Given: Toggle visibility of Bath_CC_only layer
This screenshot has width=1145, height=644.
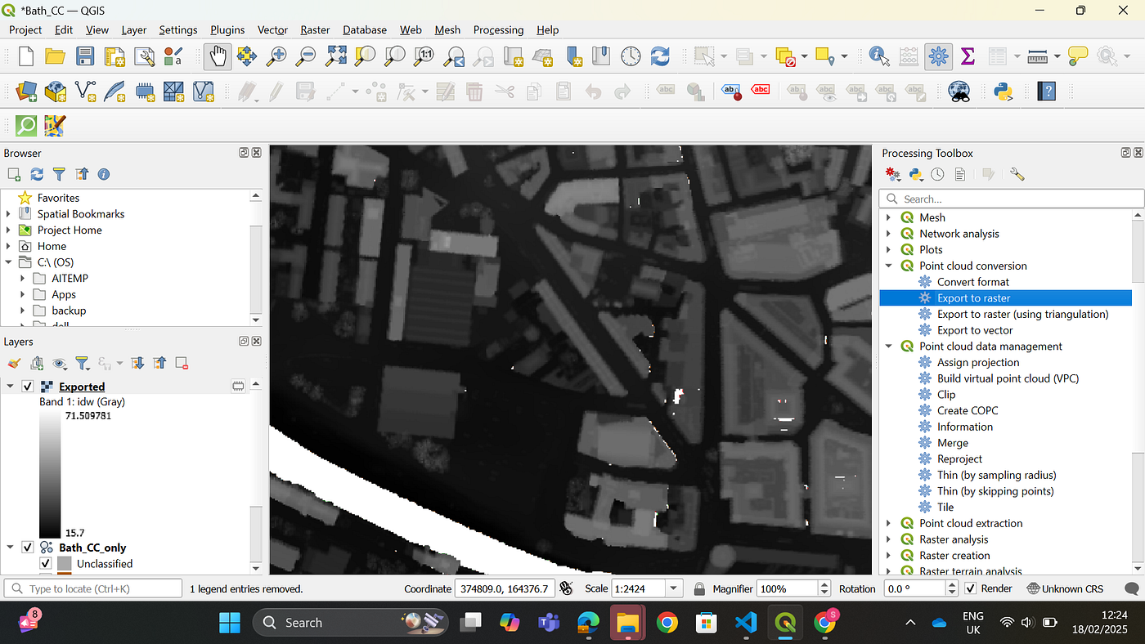Looking at the screenshot, I should (28, 548).
